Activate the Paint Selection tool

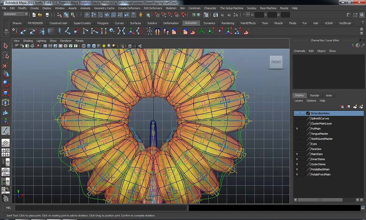(x=5, y=65)
